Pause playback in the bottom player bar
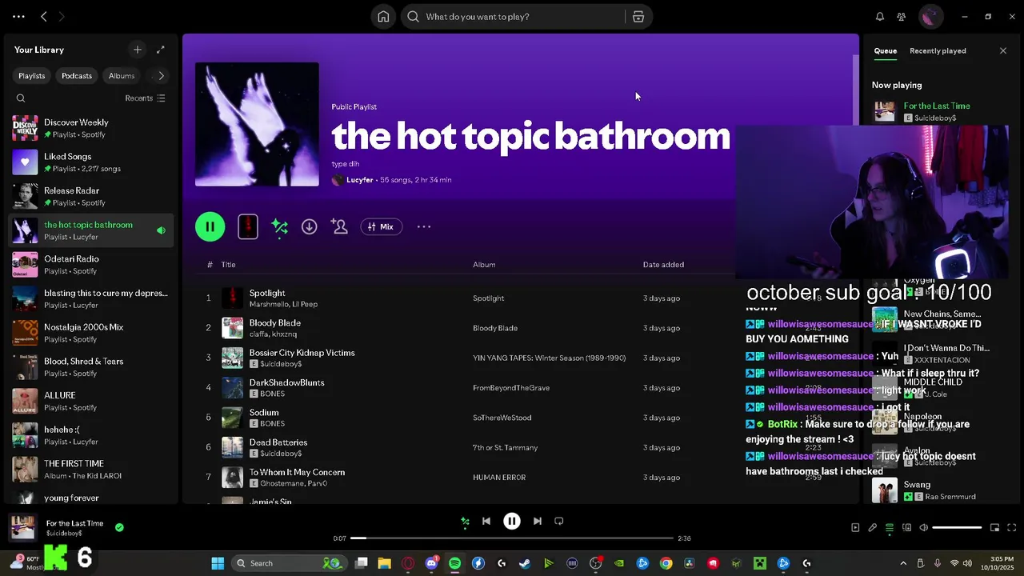This screenshot has width=1024, height=576. pyautogui.click(x=512, y=522)
